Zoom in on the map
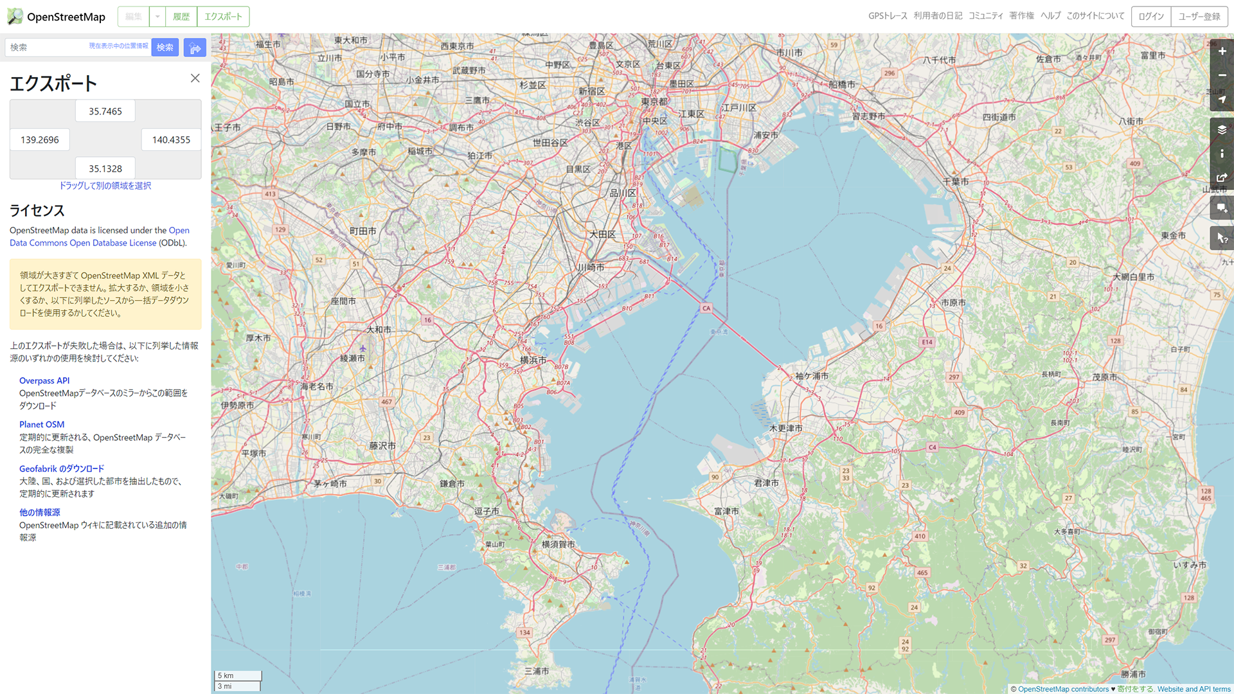Screen dimensions: 1234x694 click(x=1222, y=51)
